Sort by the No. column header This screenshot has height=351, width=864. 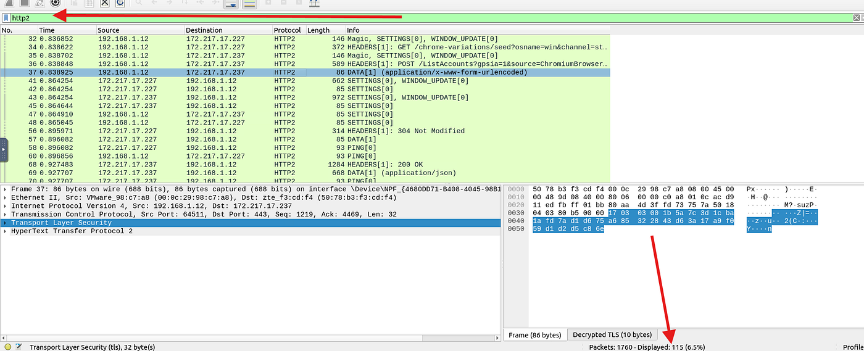(x=19, y=30)
